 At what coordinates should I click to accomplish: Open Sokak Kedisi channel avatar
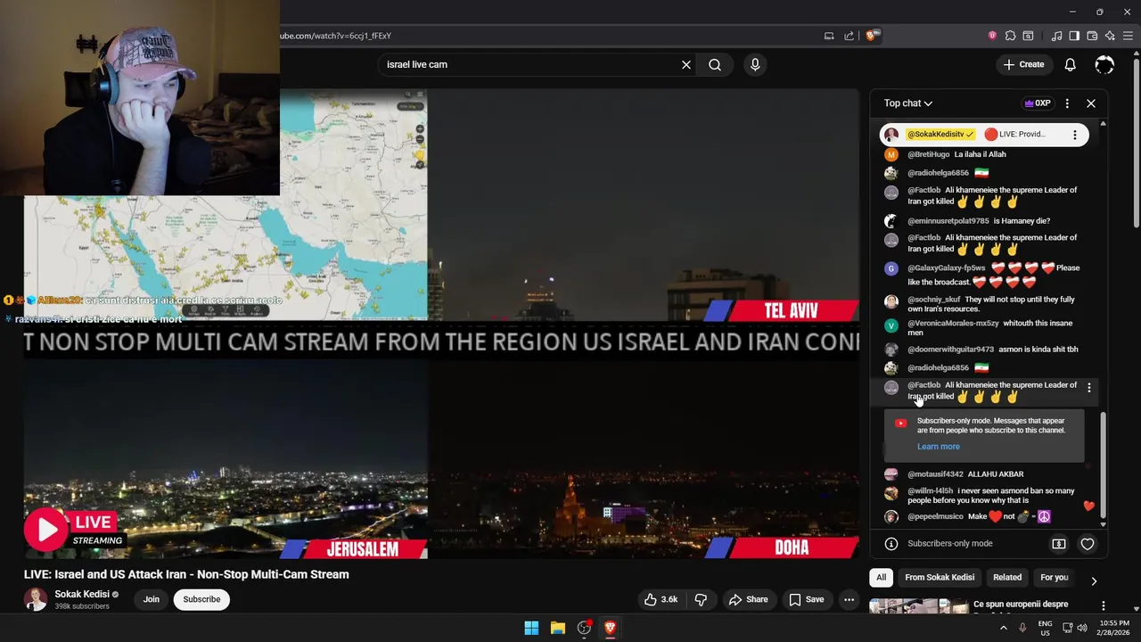click(x=36, y=599)
